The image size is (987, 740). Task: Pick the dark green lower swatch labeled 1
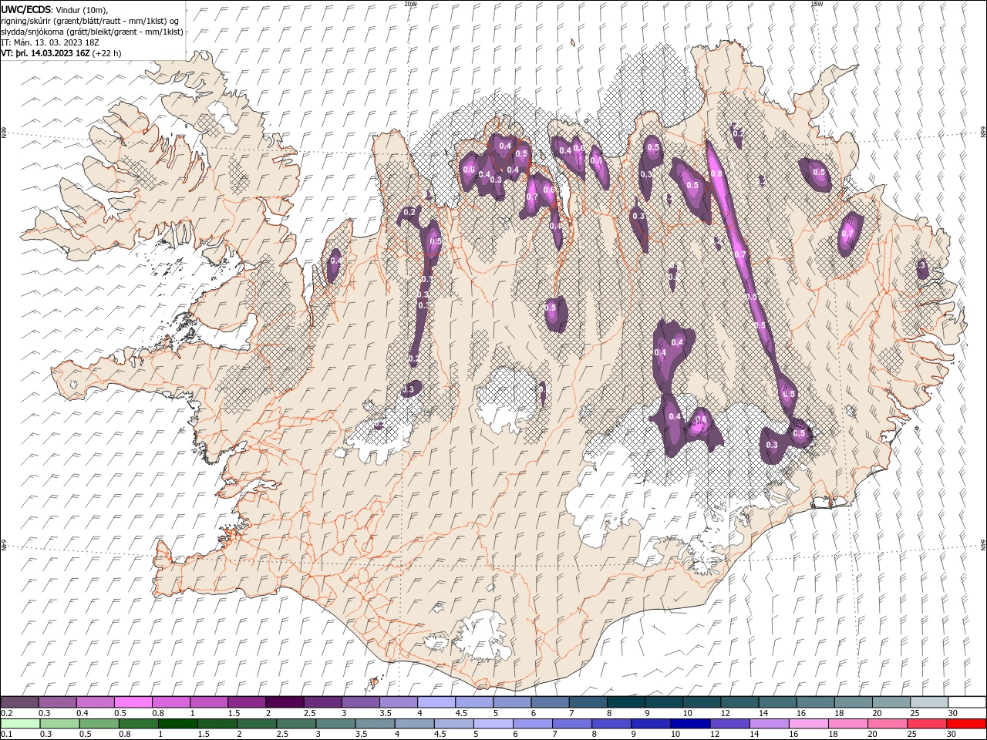tap(177, 724)
